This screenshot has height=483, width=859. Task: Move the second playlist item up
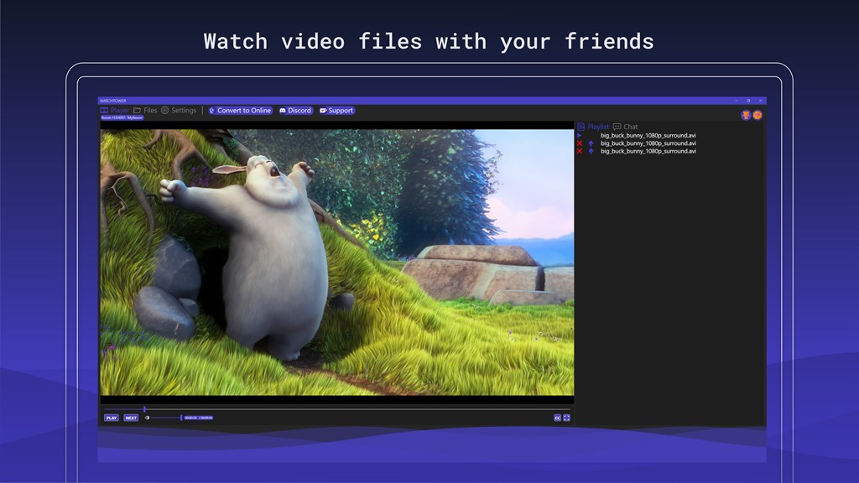pos(591,143)
